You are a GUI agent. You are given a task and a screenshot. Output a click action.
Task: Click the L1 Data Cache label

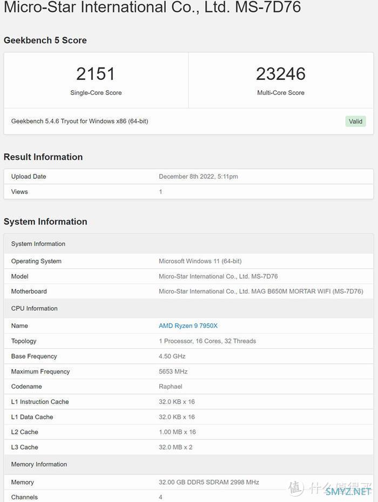click(x=32, y=417)
